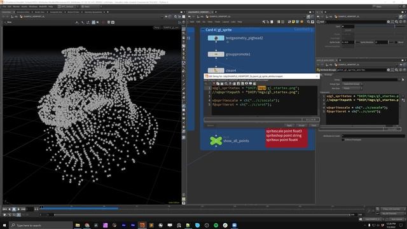Click the play forward button
The image size is (407, 229).
pyautogui.click(x=18, y=209)
